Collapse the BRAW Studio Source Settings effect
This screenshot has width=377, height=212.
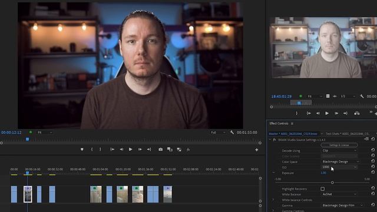270,140
